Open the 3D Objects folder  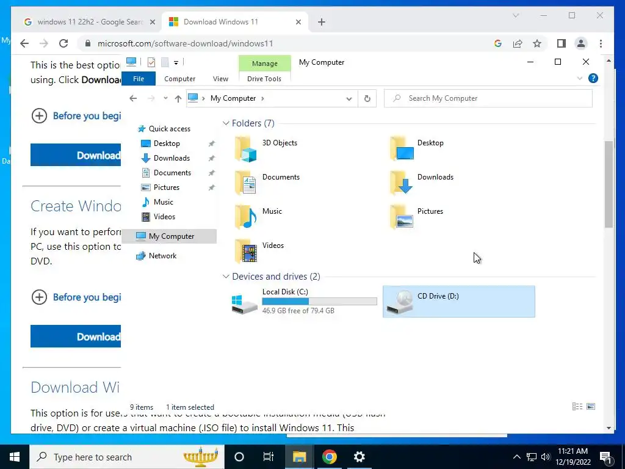[266, 148]
